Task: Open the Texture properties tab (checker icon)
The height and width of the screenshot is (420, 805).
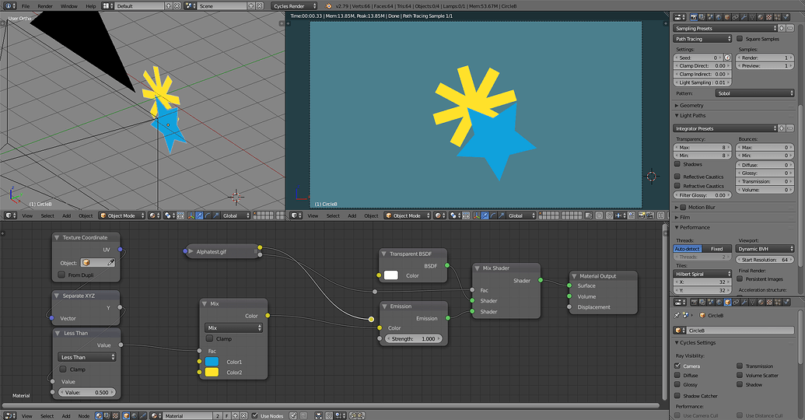Action: tap(769, 17)
